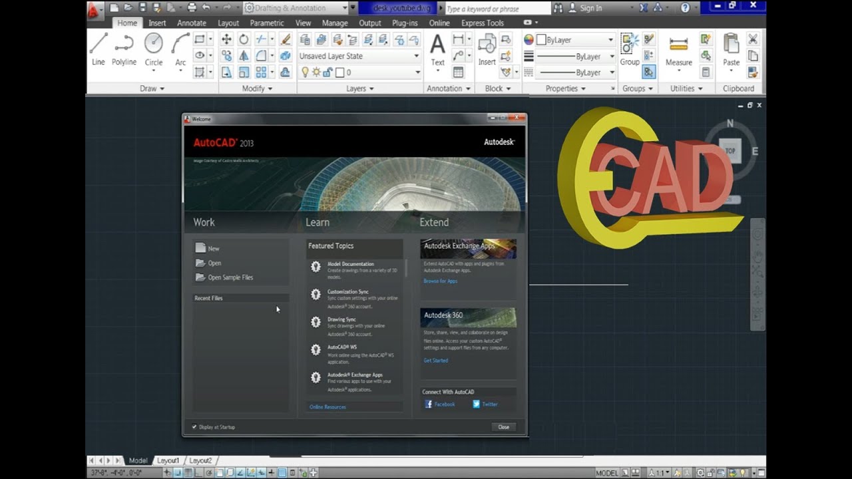Click the Erase tool icon

click(x=286, y=39)
